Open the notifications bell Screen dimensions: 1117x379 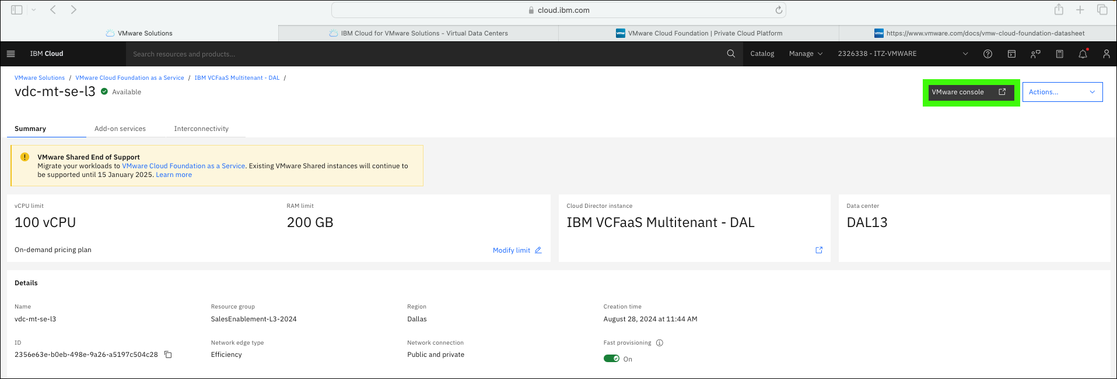point(1083,54)
